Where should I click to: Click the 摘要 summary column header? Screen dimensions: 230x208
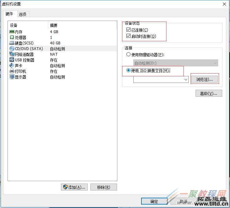pyautogui.click(x=54, y=25)
